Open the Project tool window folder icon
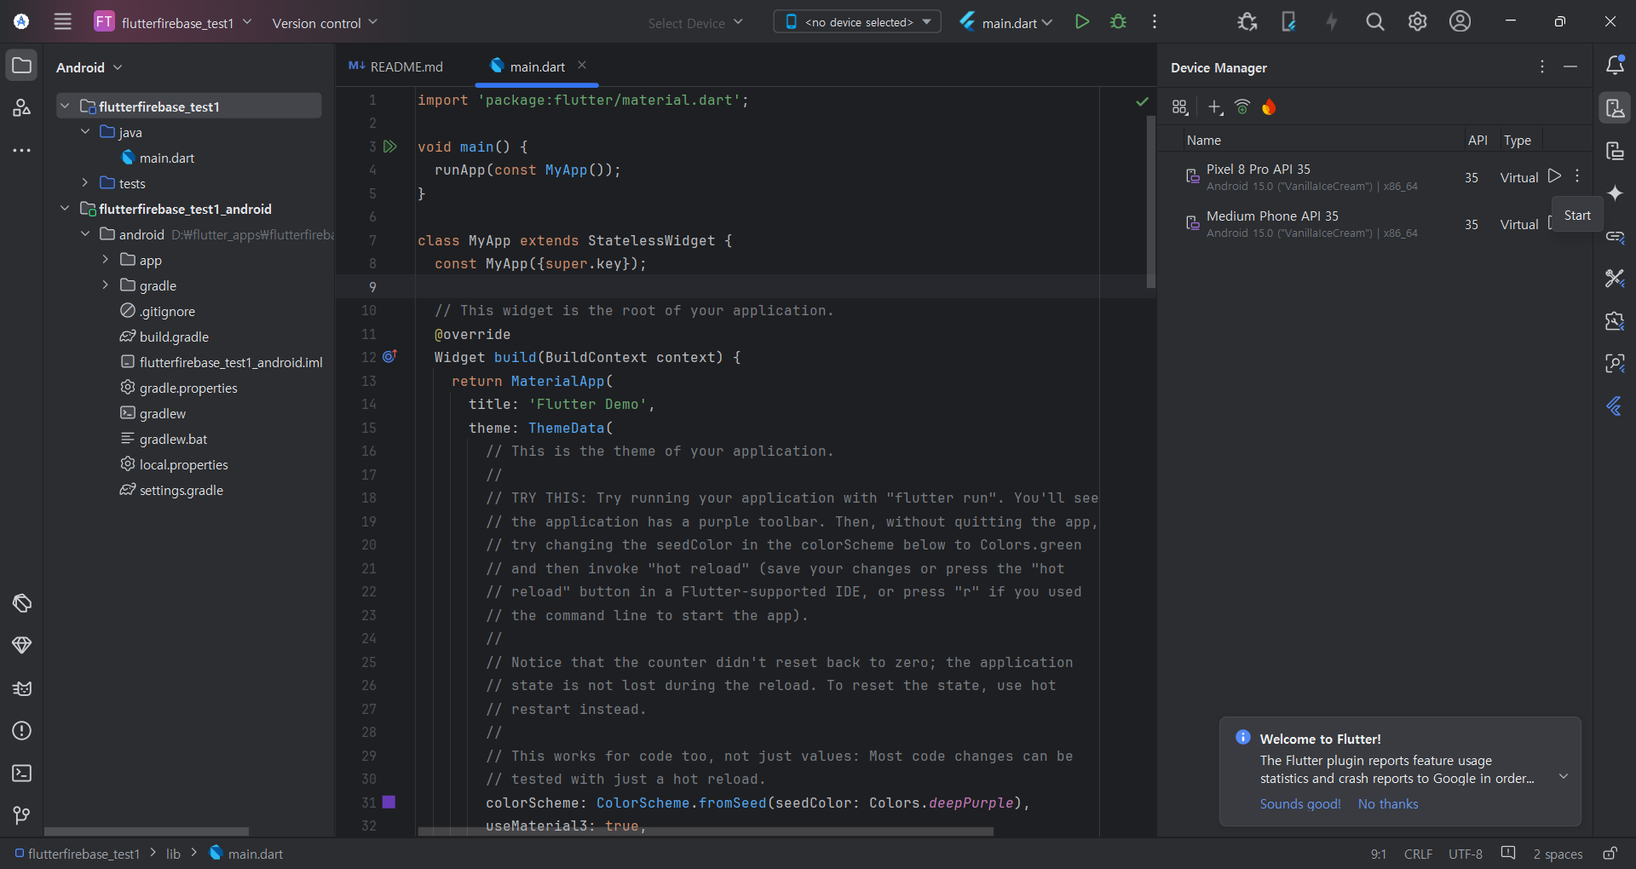 (22, 66)
